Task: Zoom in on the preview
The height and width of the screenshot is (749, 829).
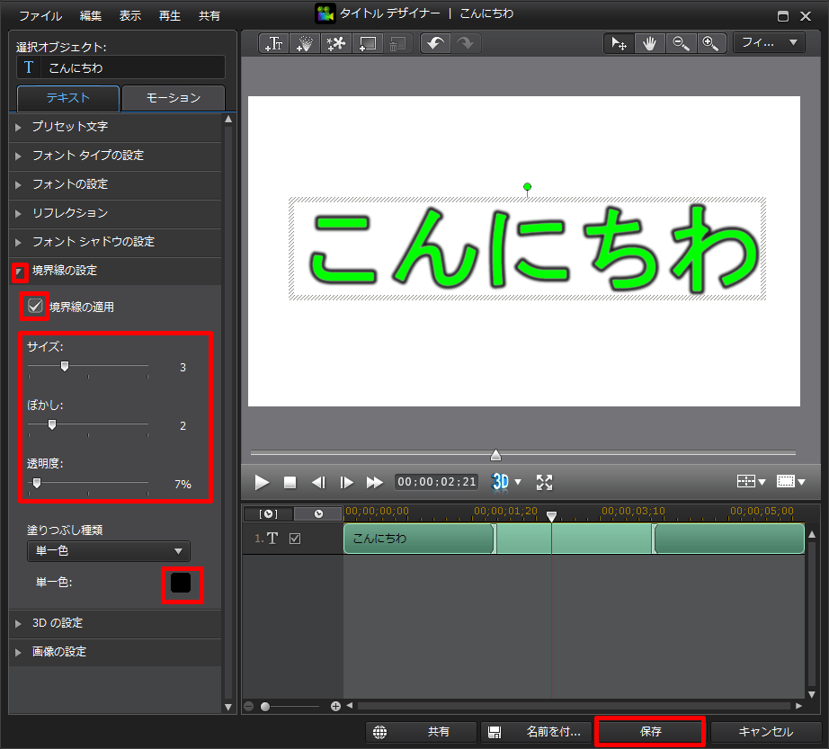Action: tap(710, 42)
